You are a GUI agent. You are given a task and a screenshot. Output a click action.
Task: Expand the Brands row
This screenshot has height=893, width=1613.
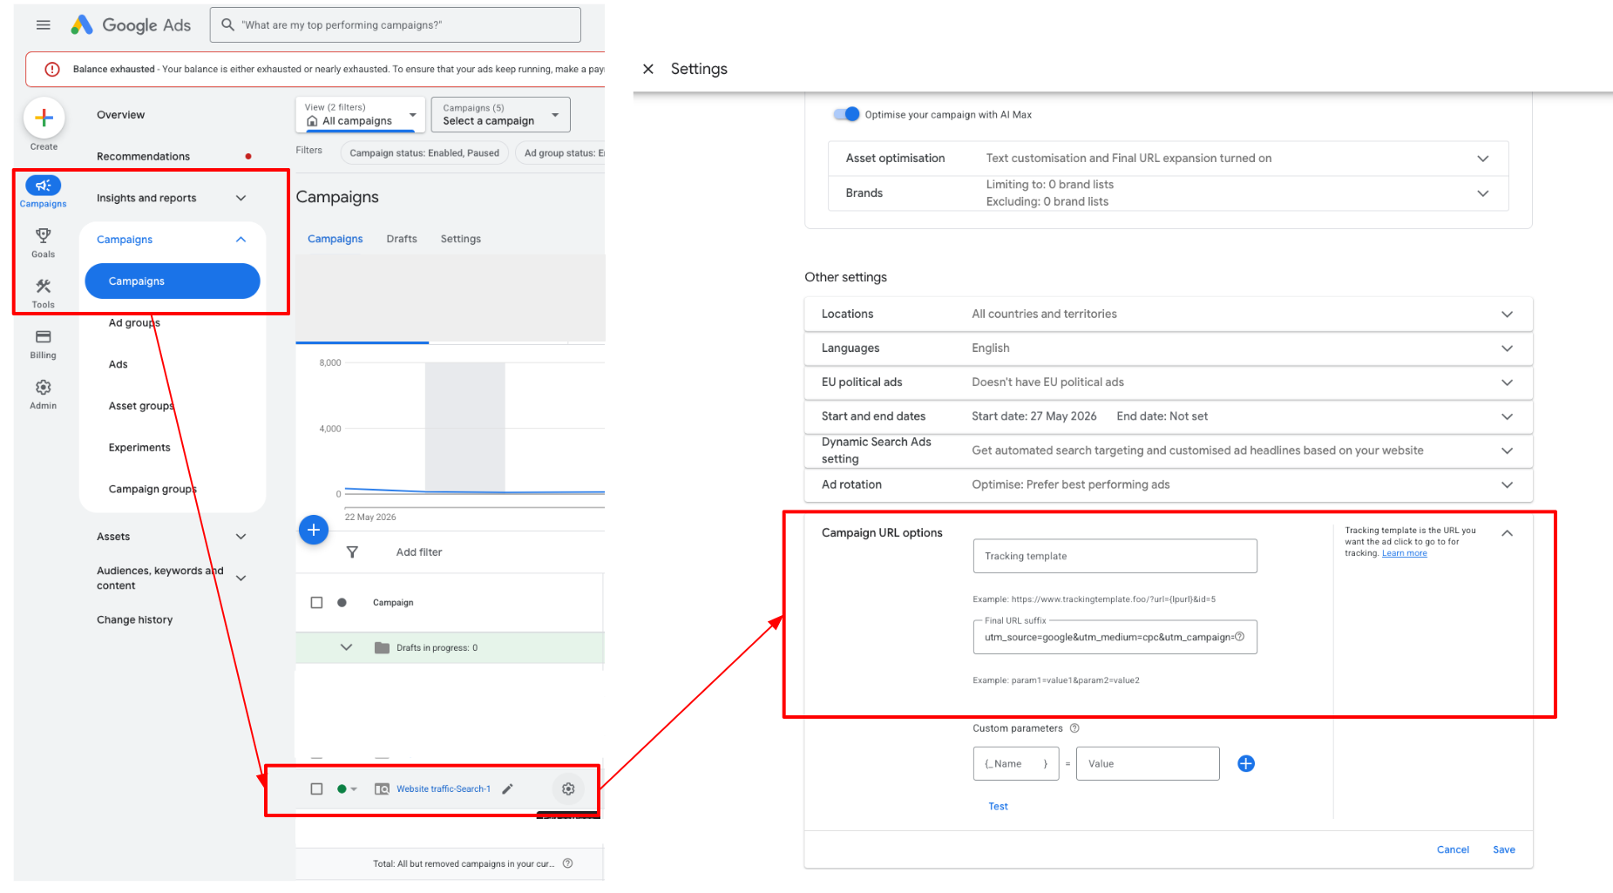(x=1483, y=193)
